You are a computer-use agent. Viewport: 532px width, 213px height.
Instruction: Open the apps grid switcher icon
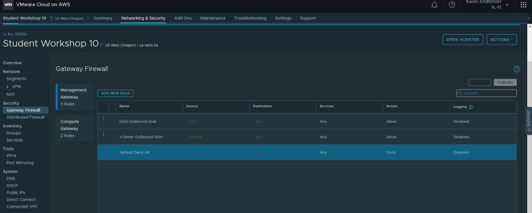(x=522, y=5)
